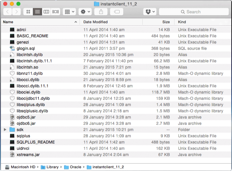
Task: Click the size value "162 KB"
Action: pyautogui.click(x=163, y=148)
